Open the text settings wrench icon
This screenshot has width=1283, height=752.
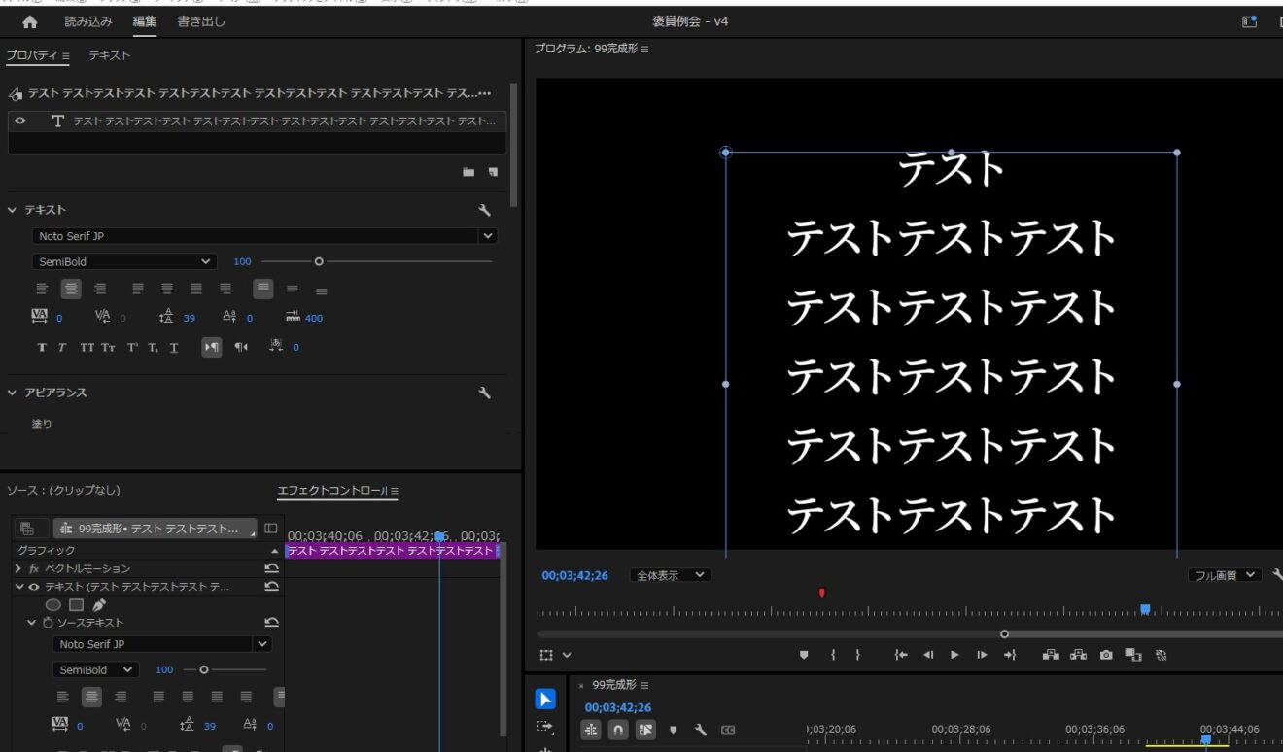(x=484, y=208)
